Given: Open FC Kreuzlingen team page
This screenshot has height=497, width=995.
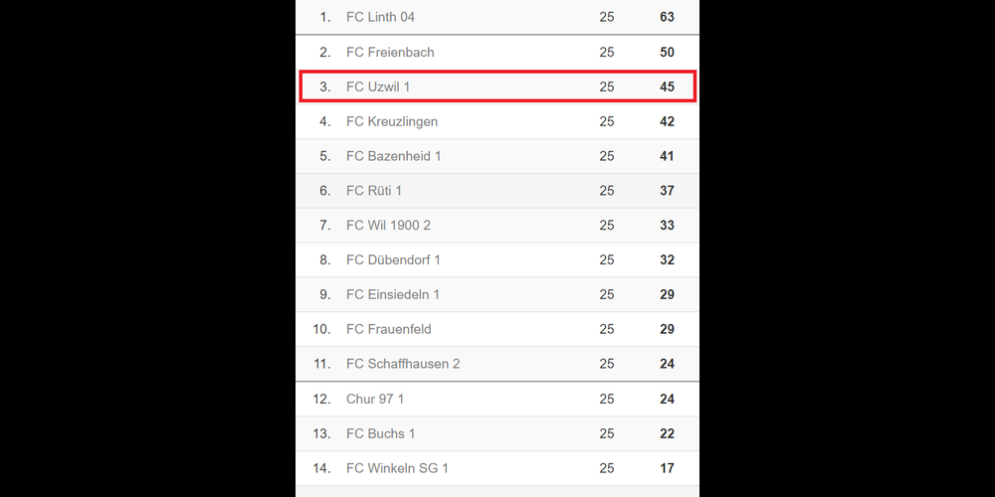Looking at the screenshot, I should pos(392,121).
